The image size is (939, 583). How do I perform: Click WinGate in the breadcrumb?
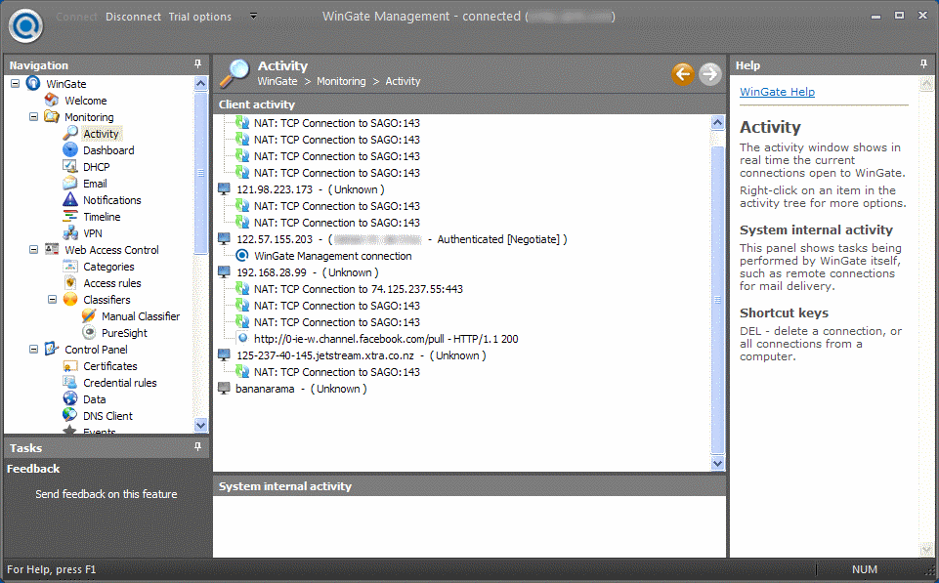277,81
